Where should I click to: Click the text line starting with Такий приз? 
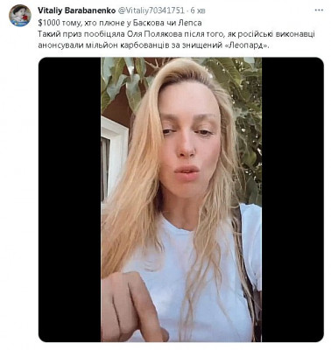[x=176, y=34]
